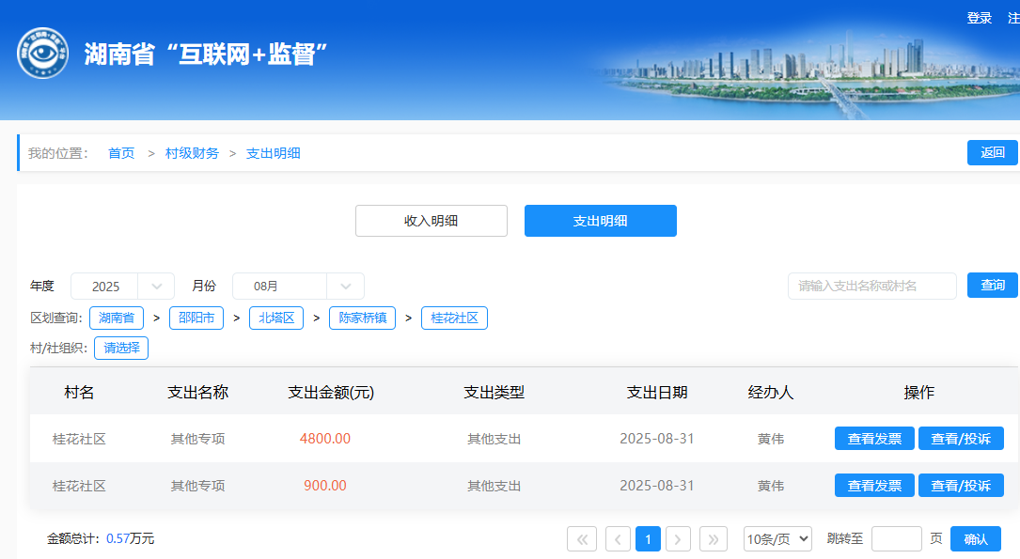Screen dimensions: 1020x559
Task: Jump to last page double-arrow icon
Action: coord(714,539)
